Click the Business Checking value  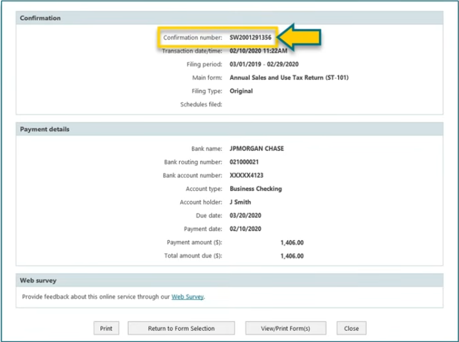[256, 189]
